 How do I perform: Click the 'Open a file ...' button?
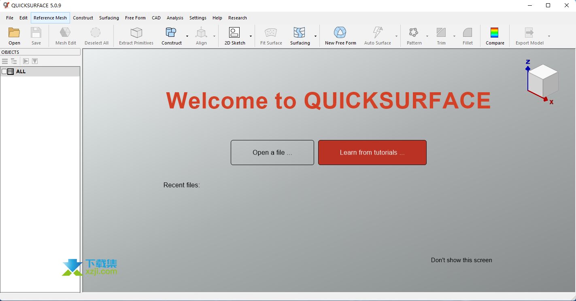(x=272, y=153)
